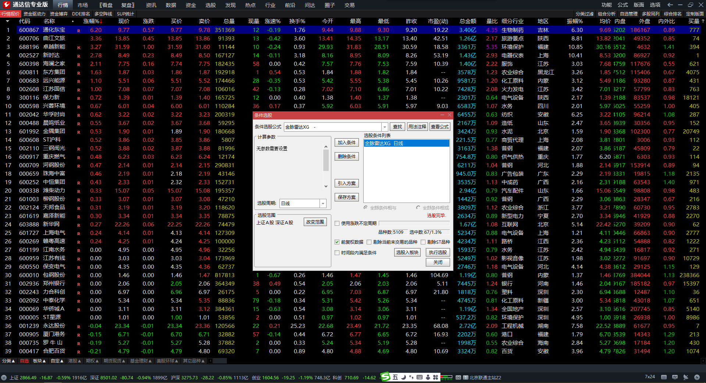This screenshot has height=383, width=706.
Task: Open the 选股周期 日线 dropdown
Action: pyautogui.click(x=323, y=204)
